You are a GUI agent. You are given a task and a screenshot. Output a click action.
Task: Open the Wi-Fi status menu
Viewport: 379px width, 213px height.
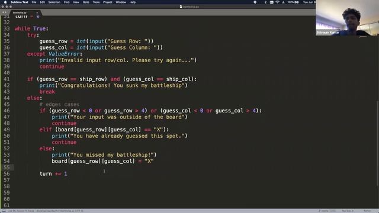[277, 2]
